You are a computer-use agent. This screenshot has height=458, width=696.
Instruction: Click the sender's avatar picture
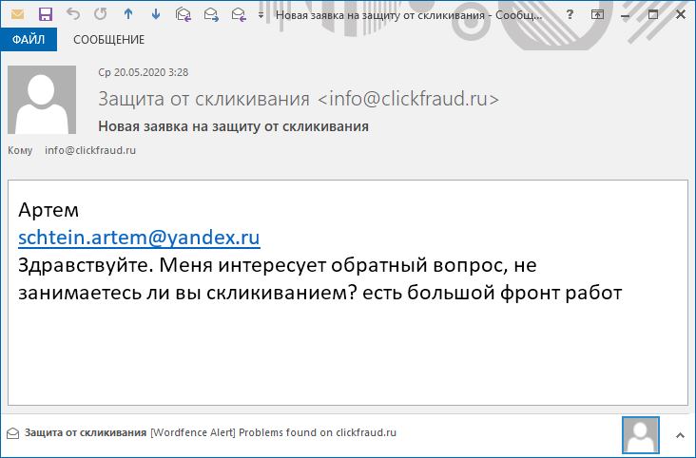point(42,100)
